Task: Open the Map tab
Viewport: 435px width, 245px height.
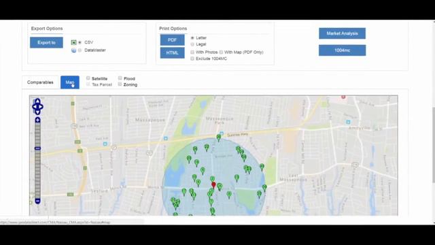Action: [x=70, y=82]
